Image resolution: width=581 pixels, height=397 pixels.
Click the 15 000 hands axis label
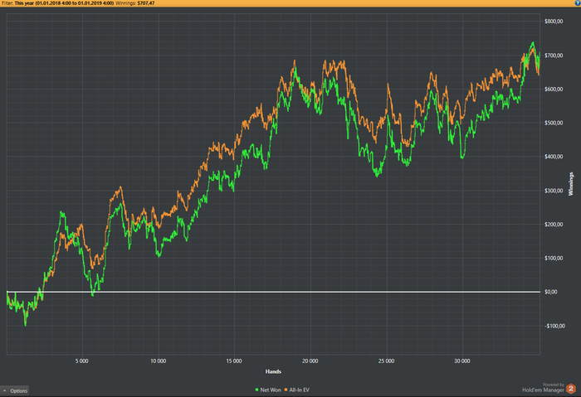click(234, 361)
